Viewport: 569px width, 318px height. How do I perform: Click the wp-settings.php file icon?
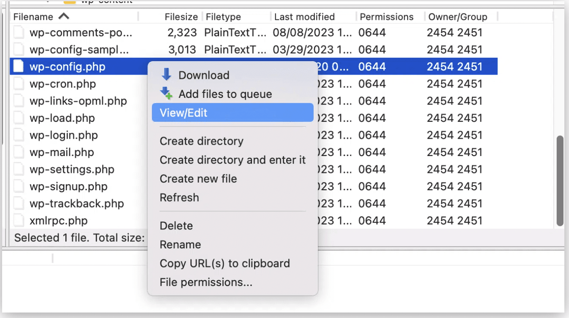(x=19, y=170)
